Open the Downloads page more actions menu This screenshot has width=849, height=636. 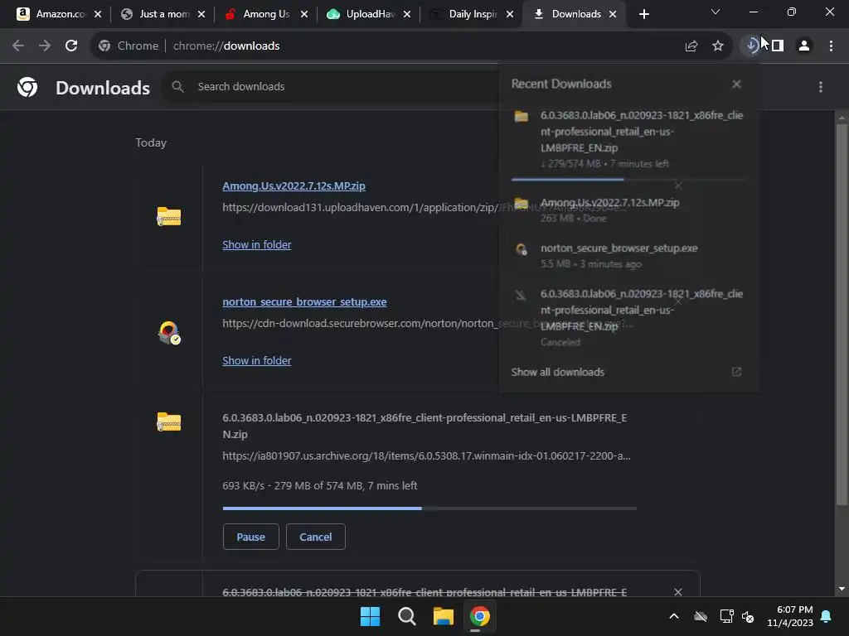pos(821,87)
